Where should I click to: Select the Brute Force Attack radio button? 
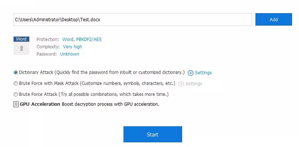click(16, 94)
